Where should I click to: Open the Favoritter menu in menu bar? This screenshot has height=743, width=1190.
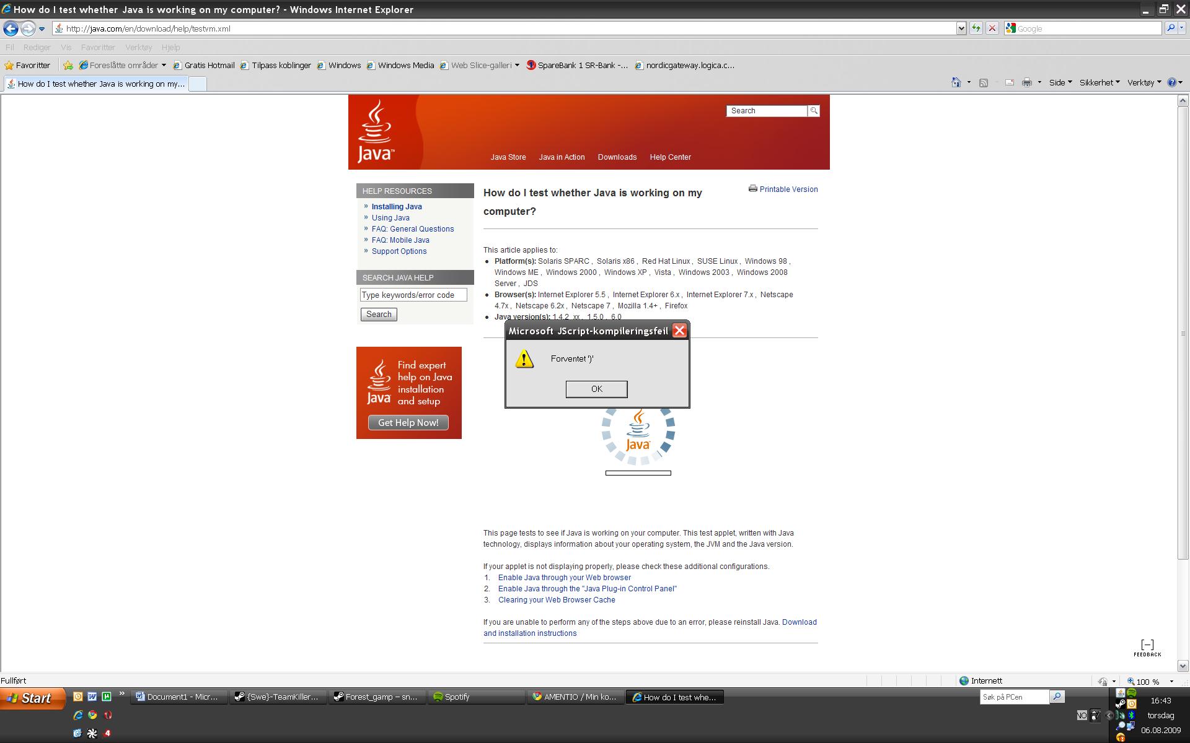98,47
